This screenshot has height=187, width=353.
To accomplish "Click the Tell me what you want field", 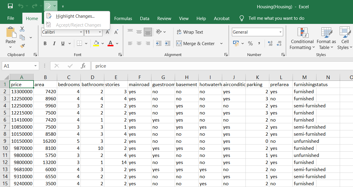I will point(276,18).
